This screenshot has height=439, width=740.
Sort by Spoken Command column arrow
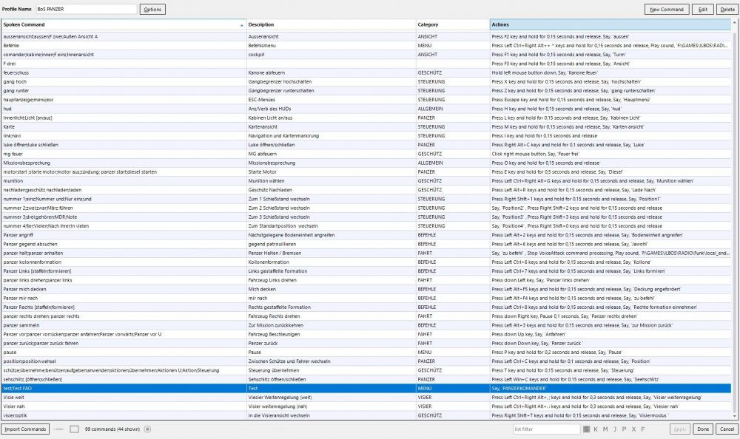click(x=242, y=25)
